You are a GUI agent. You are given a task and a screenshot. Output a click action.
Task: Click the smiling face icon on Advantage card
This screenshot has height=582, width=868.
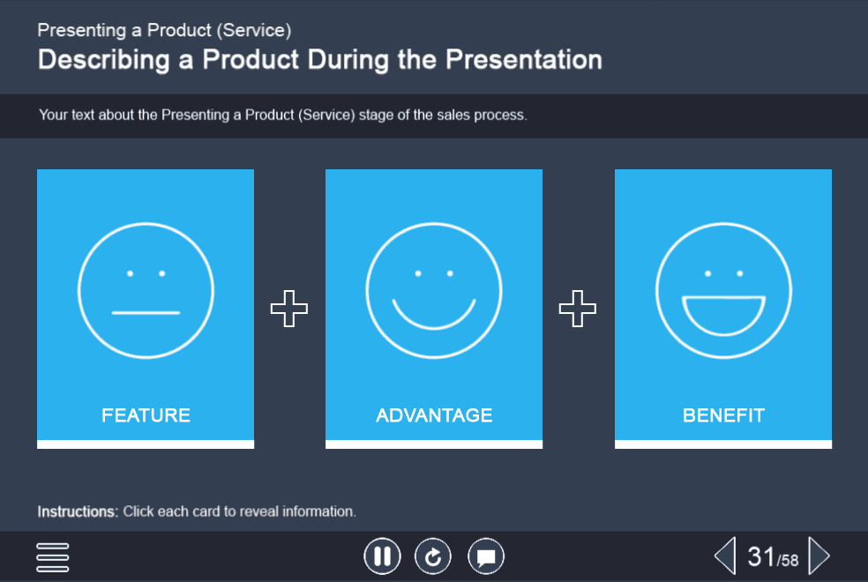point(434,288)
